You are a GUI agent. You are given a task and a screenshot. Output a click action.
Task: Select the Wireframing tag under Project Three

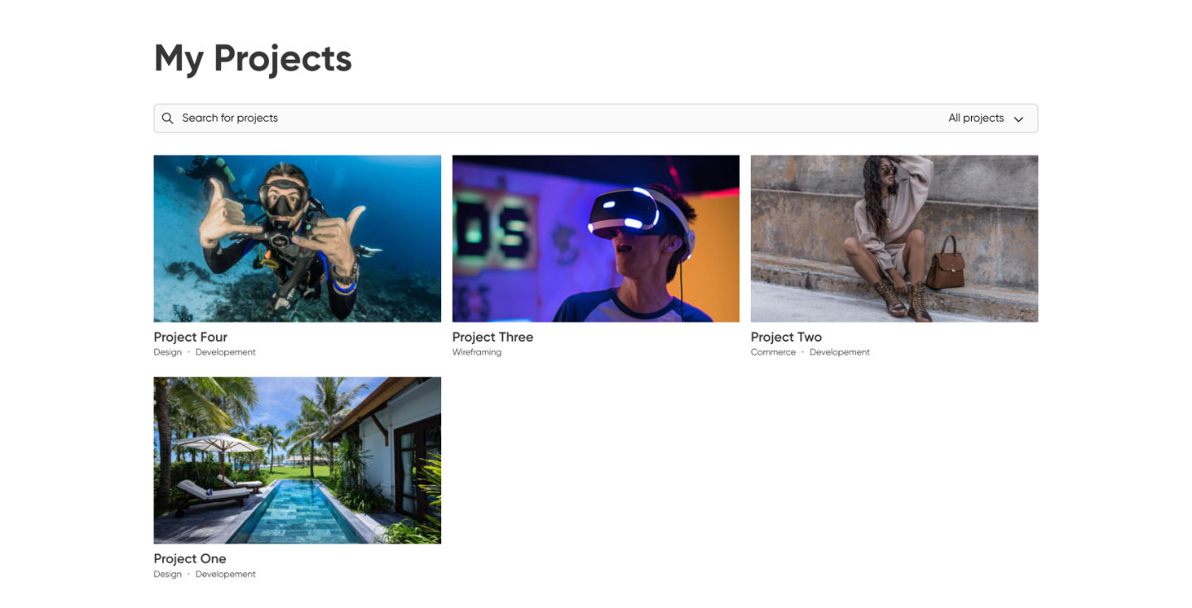[x=477, y=352]
